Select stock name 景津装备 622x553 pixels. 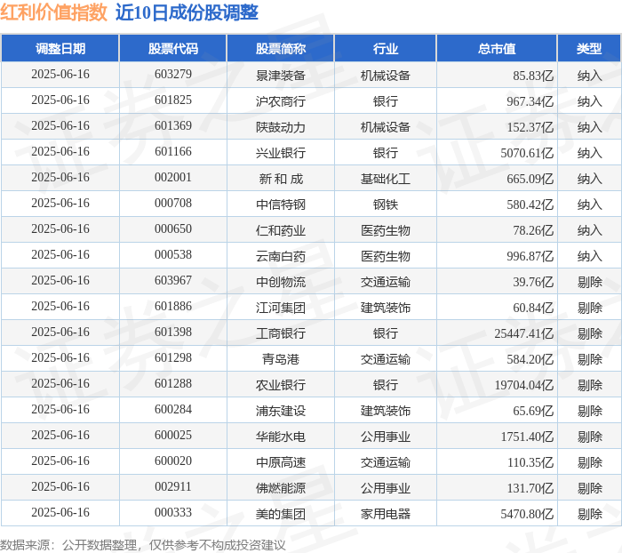tap(281, 76)
